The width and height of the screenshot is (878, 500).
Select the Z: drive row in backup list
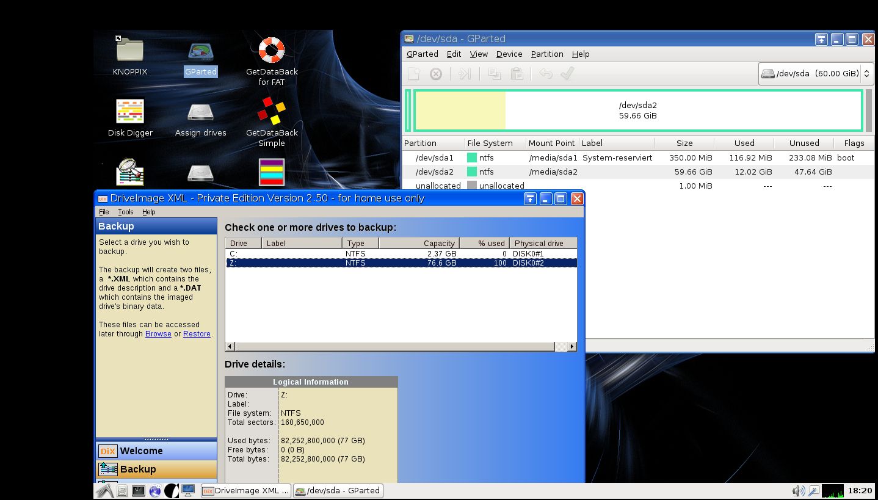pyautogui.click(x=401, y=263)
